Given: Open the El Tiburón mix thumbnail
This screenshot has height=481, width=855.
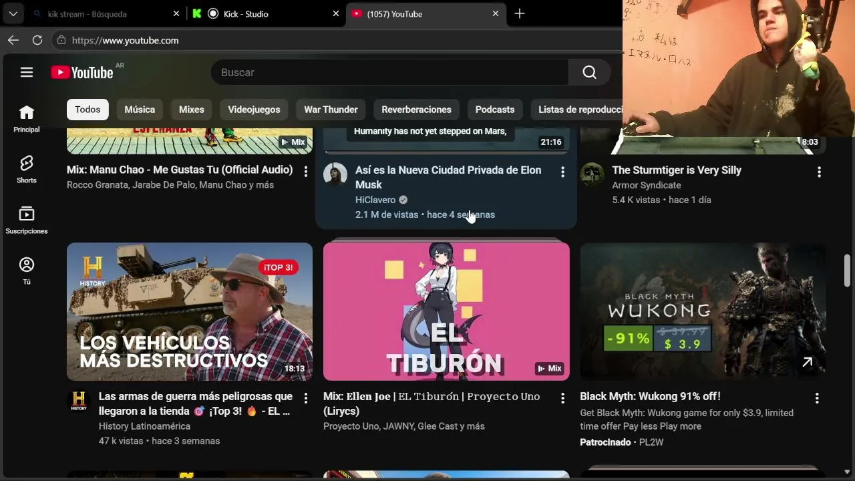Looking at the screenshot, I should tap(446, 311).
